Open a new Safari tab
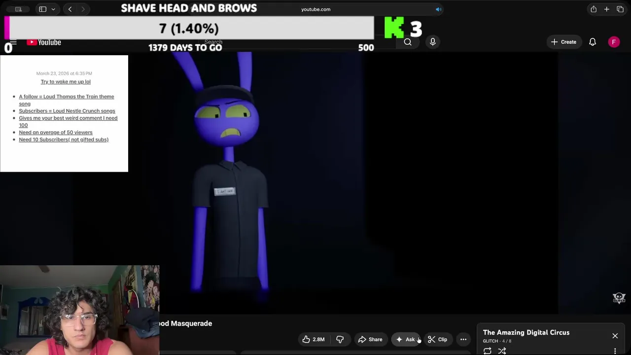The height and width of the screenshot is (355, 631). click(607, 9)
